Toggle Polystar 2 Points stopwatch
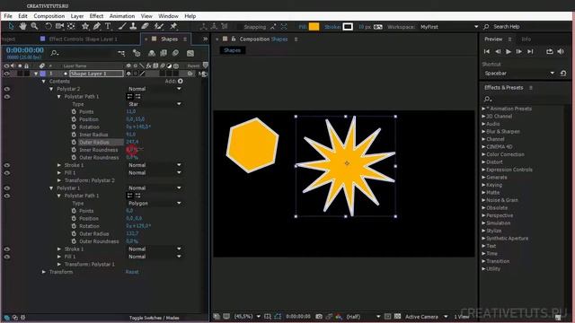 tap(74, 111)
